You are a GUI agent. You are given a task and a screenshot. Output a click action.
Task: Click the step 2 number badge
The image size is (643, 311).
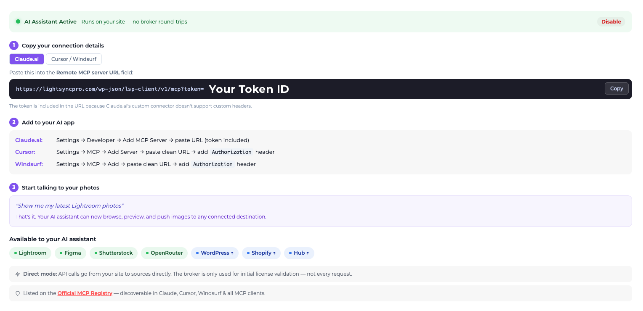pyautogui.click(x=14, y=122)
